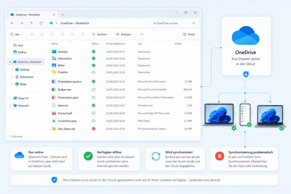
Task: Expand the Netzwerk node
Action: coord(10,106)
